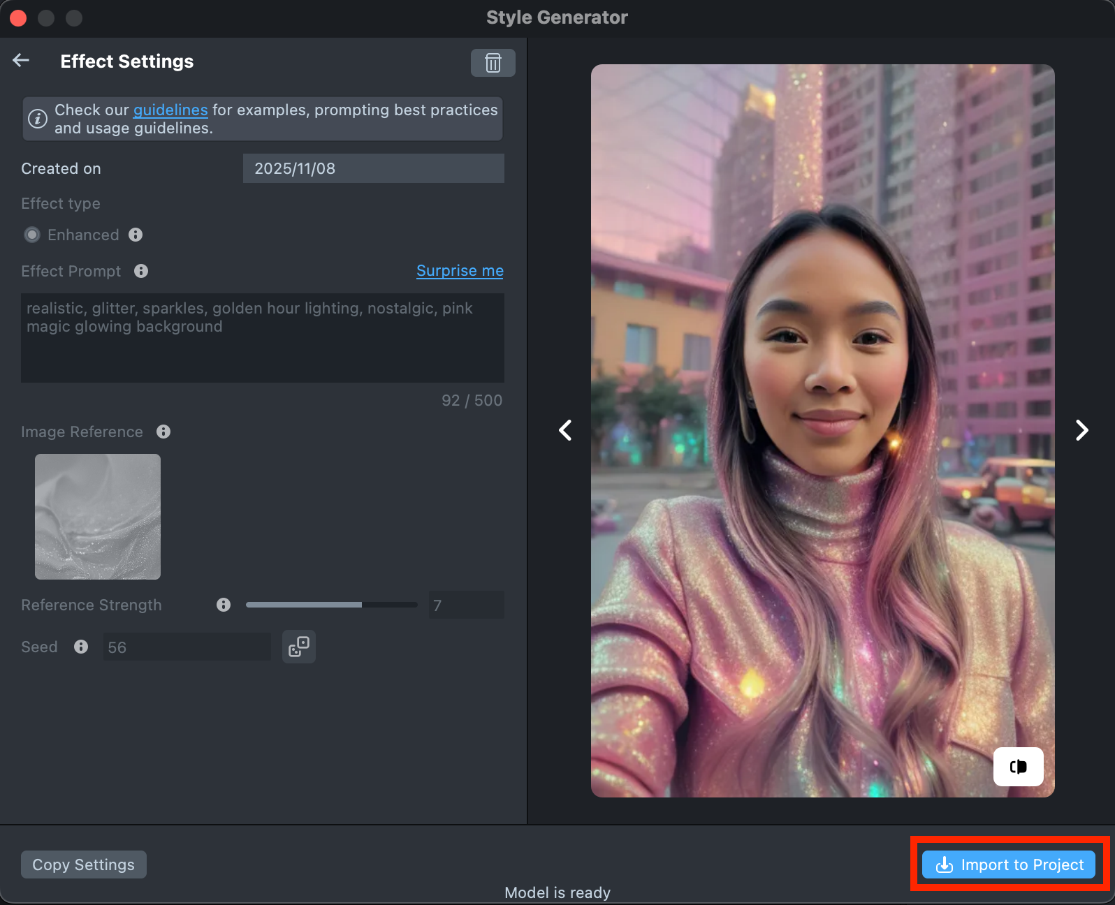The image size is (1115, 905).
Task: Click the info icon next to Enhanced
Action: point(136,235)
